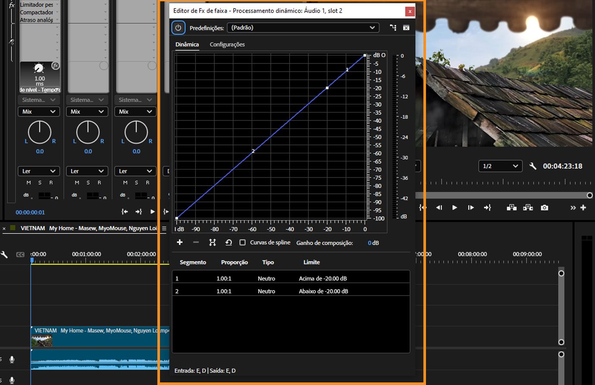Click the Ganho de composição value

click(373, 243)
